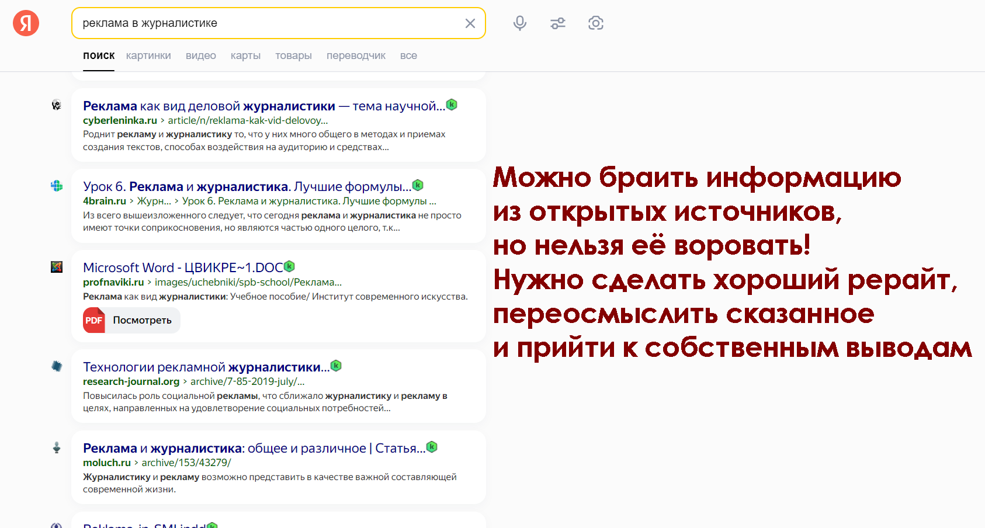985x528 pixels.
Task: Open 'archive/153/43279/' path link
Action: pyautogui.click(x=186, y=463)
